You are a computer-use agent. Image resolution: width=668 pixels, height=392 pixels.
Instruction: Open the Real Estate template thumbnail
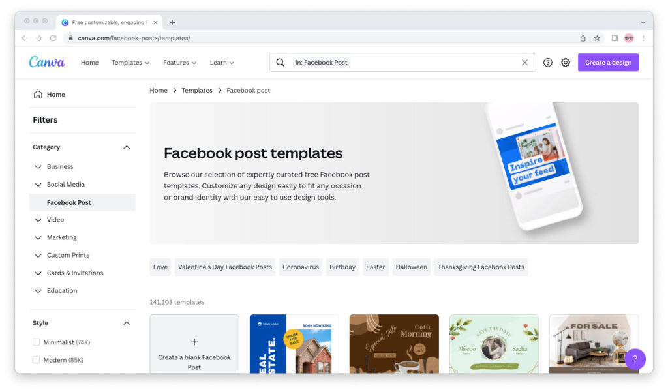click(294, 344)
